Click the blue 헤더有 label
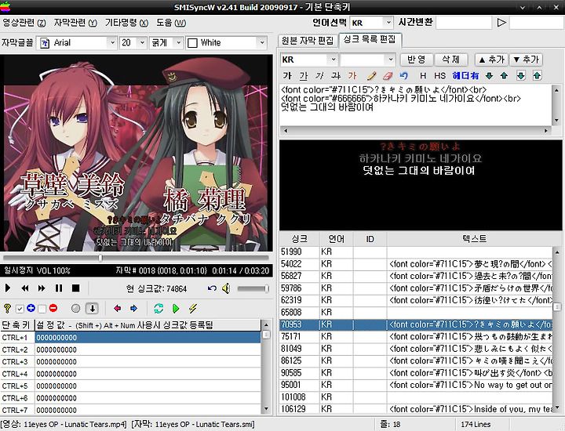This screenshot has width=565, height=431. click(x=465, y=75)
